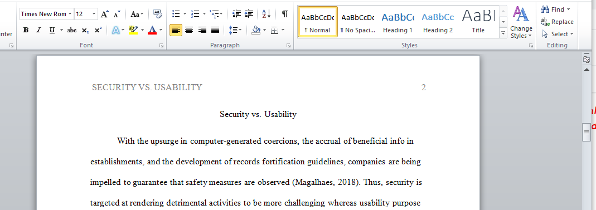Click the Bullets list icon

[x=176, y=14]
